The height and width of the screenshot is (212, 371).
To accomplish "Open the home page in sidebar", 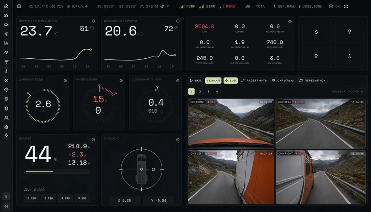I will click(7, 6).
